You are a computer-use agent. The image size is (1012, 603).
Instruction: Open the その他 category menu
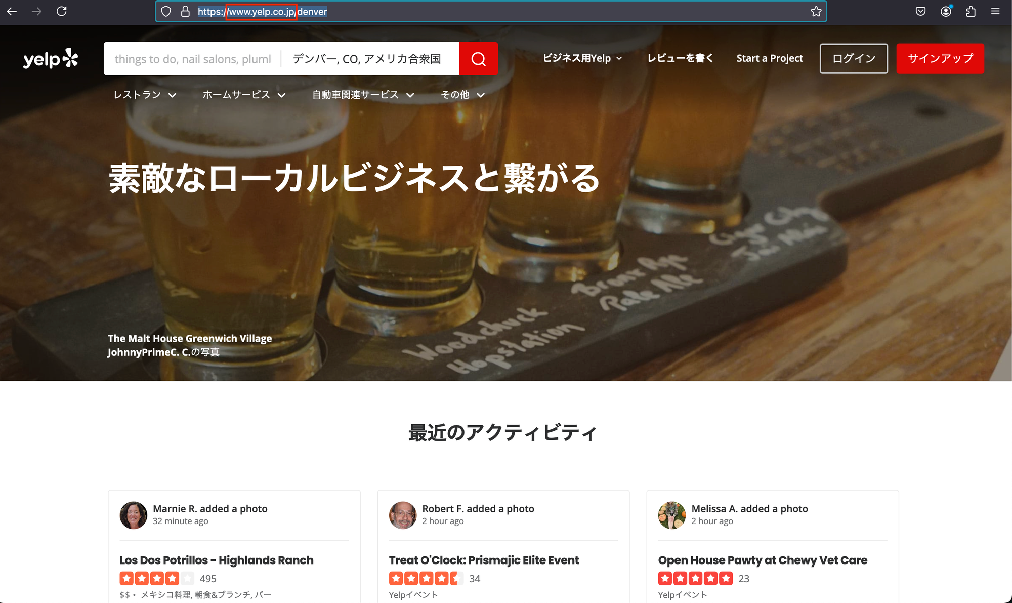click(462, 95)
